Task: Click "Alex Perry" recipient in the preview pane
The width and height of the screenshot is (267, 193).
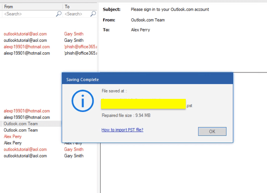Action: pos(140,30)
